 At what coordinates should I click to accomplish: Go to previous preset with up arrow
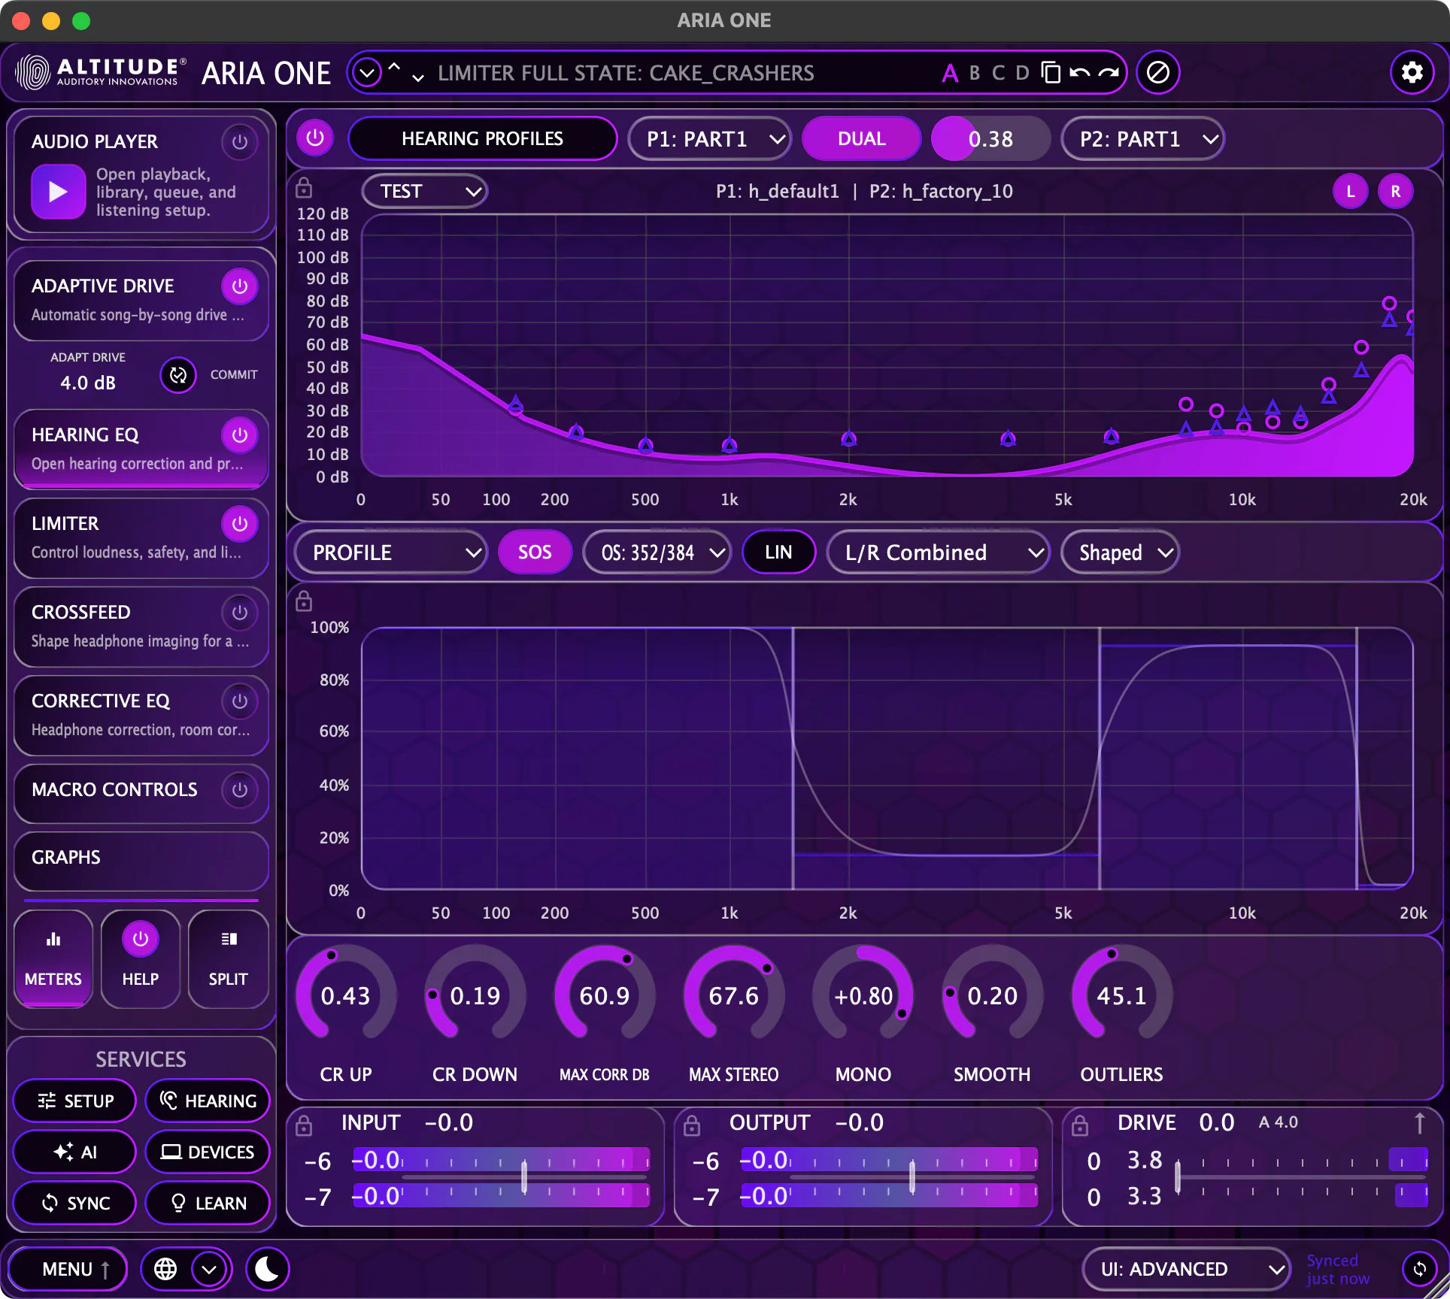[x=394, y=67]
